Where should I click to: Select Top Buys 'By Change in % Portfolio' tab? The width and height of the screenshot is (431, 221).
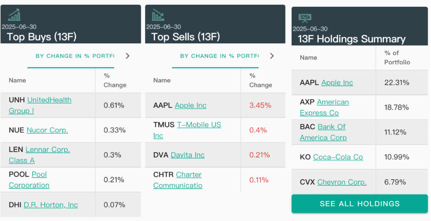click(75, 56)
